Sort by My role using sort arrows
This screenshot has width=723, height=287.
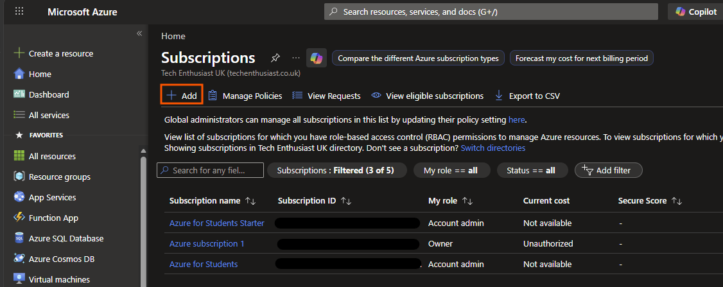coord(467,201)
